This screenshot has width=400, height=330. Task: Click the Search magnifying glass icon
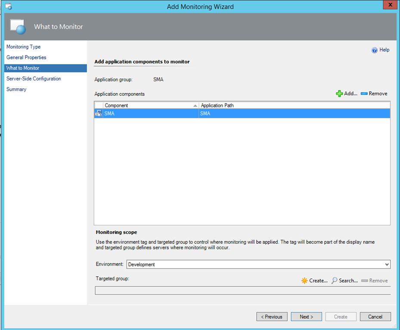click(334, 281)
